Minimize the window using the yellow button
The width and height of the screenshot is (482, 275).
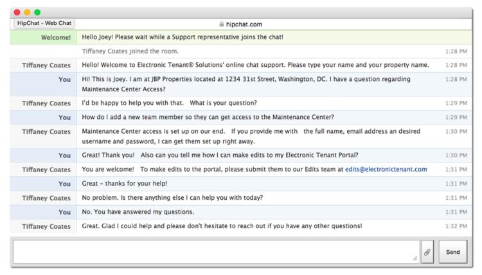(x=27, y=12)
